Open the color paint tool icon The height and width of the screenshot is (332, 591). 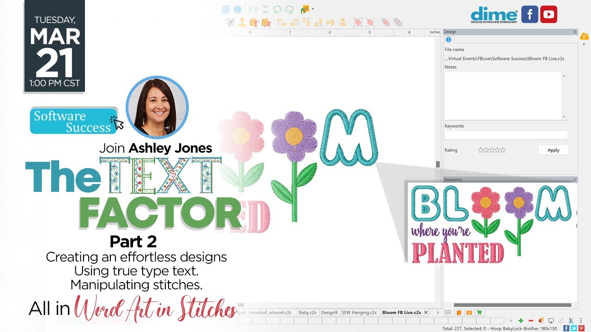pyautogui.click(x=305, y=10)
